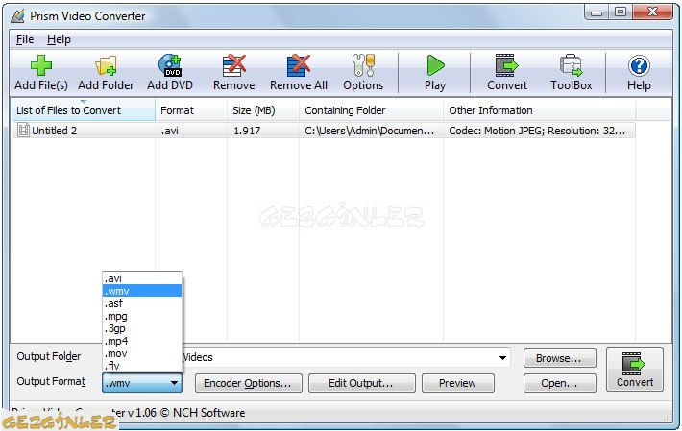682x431 pixels.
Task: Close the Prism Video Converter window
Action: point(652,12)
